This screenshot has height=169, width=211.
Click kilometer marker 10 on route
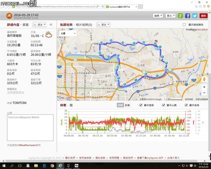tap(118, 67)
